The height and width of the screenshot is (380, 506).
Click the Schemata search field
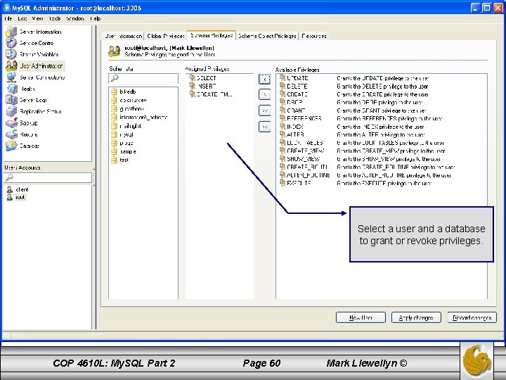pos(143,79)
